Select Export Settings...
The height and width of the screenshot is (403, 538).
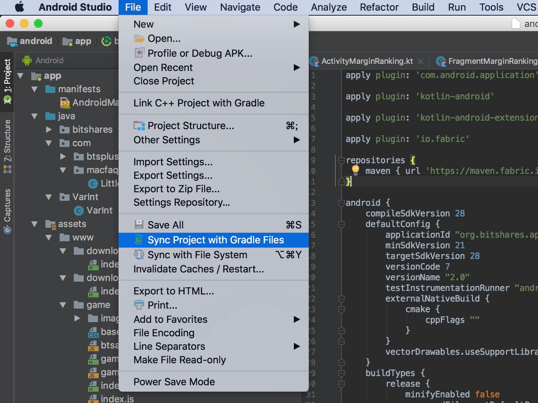point(214,175)
